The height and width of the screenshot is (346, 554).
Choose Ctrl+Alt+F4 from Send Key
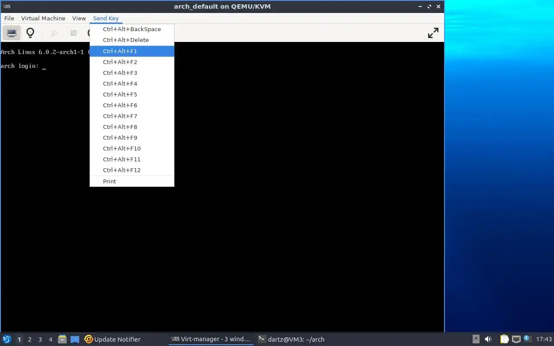pos(132,83)
